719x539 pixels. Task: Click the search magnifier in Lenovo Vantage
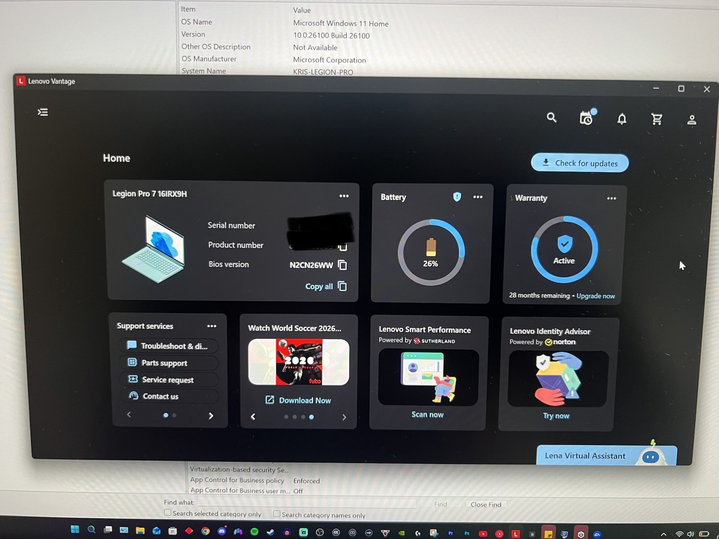[551, 118]
